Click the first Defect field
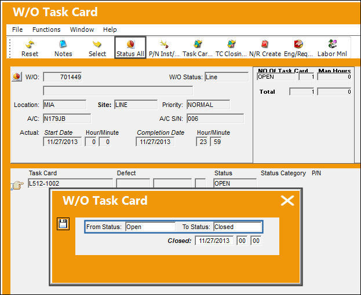Image resolution: width=361 pixels, height=295 pixels. click(133, 183)
